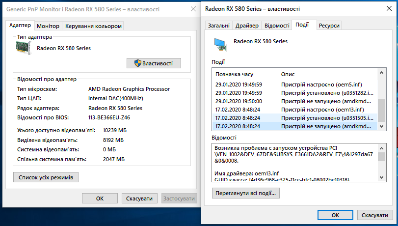The width and height of the screenshot is (398, 226).
Task: Select event at 29.01.2020 19:50:00
Action: click(x=294, y=101)
